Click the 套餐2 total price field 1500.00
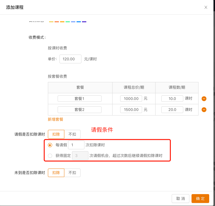This screenshot has height=206, width=215. [131, 110]
